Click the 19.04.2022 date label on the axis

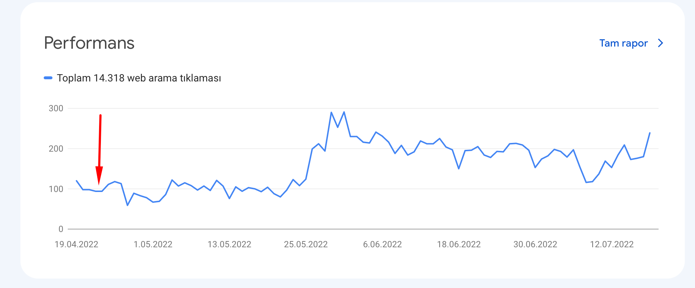click(x=76, y=244)
